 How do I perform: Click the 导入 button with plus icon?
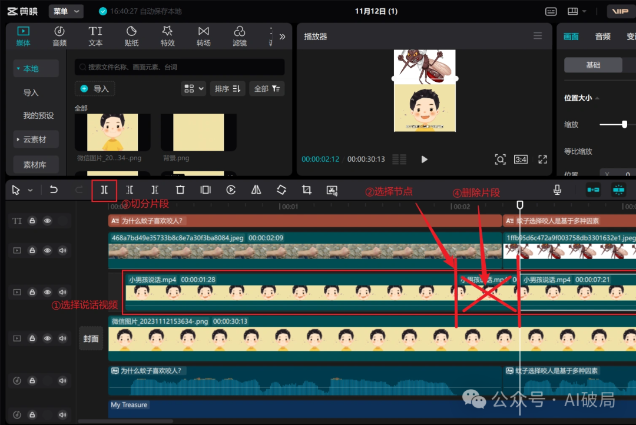pos(95,89)
